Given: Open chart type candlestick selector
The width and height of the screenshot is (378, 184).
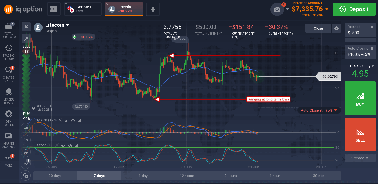Looking at the screenshot, I should click(26, 128).
